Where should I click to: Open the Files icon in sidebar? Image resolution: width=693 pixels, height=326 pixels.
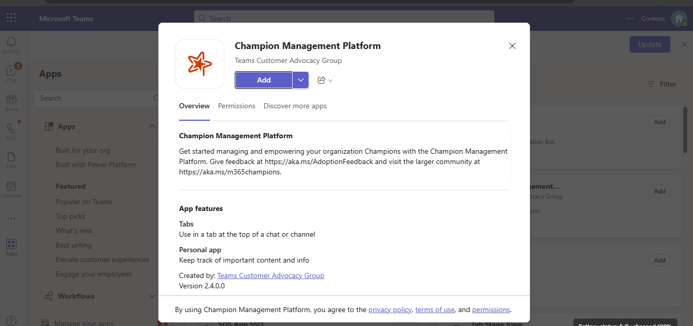[x=11, y=157]
